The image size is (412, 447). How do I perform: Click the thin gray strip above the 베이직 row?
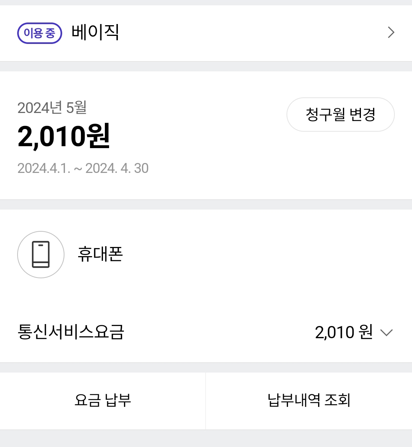click(x=206, y=3)
